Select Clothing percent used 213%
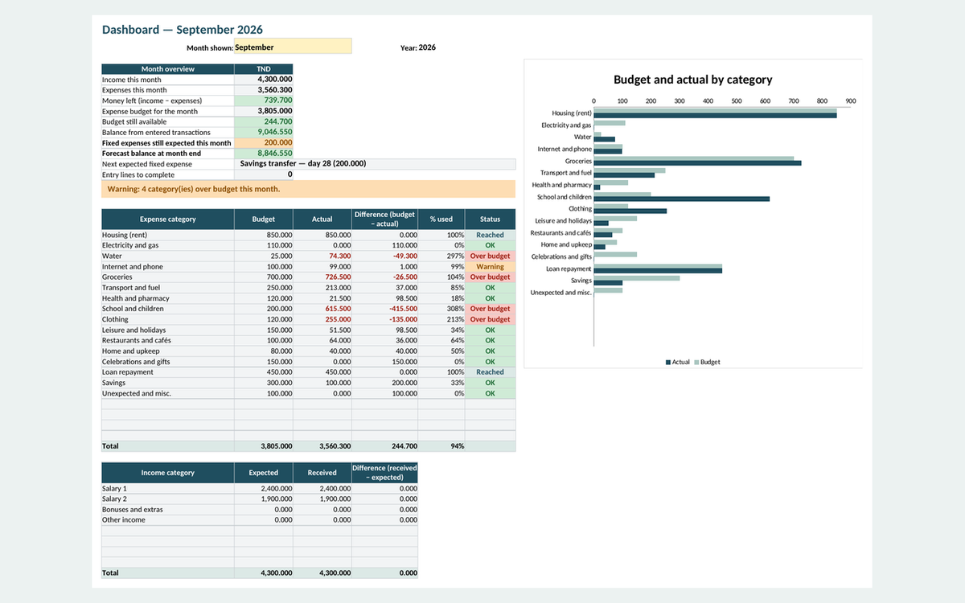Viewport: 965px width, 603px height. click(441, 319)
